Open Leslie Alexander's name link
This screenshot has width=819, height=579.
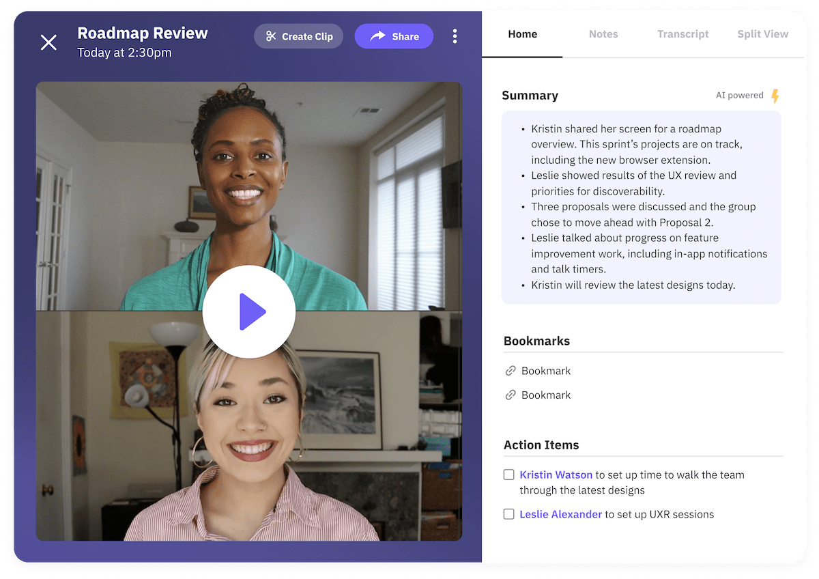click(560, 514)
